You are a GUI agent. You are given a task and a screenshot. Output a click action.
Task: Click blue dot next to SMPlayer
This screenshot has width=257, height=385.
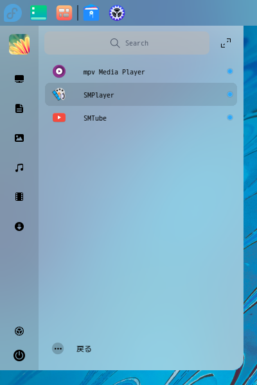[x=230, y=94]
